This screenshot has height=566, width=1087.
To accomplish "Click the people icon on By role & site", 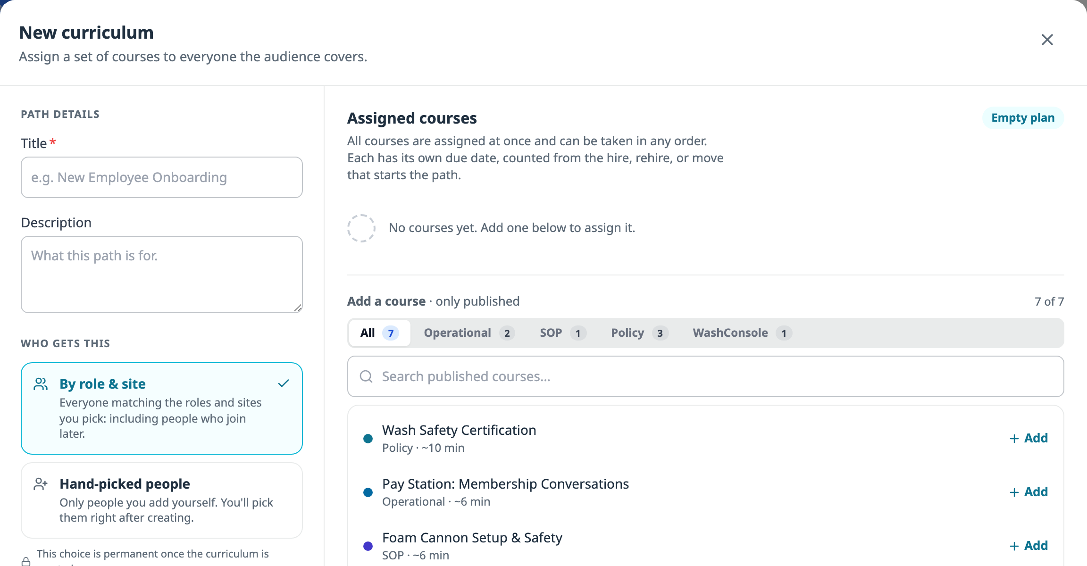I will (x=41, y=384).
